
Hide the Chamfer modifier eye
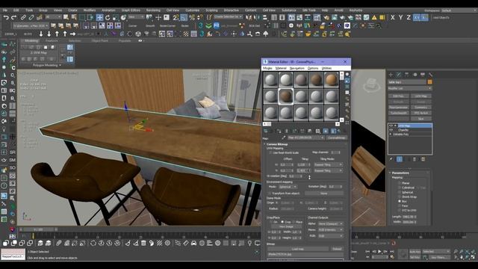click(x=391, y=130)
